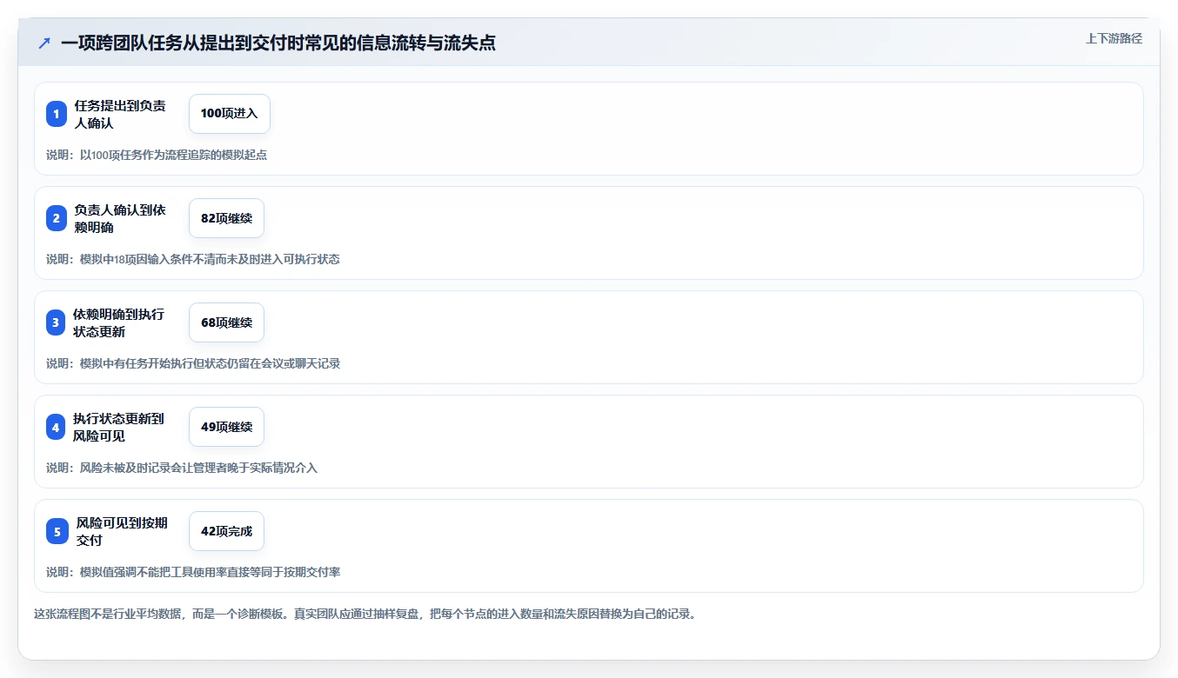Screen dimensions: 1178x678
Task: Click the step label '负责人确认到依赖明确'
Action: coord(120,218)
